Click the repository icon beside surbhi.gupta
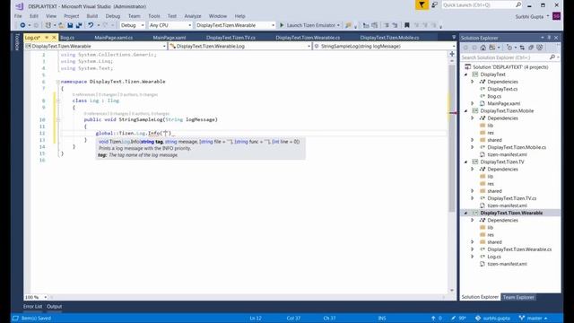 [x=478, y=319]
